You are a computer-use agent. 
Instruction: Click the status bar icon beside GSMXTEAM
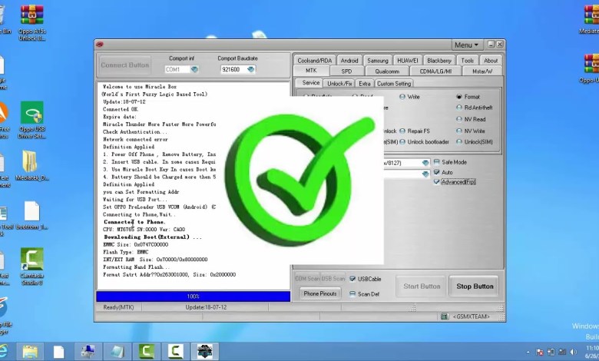[x=445, y=316]
